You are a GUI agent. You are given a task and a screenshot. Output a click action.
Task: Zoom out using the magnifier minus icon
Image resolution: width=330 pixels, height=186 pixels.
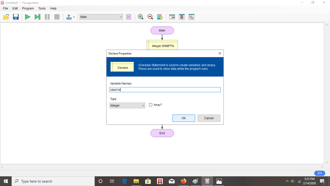pyautogui.click(x=150, y=17)
